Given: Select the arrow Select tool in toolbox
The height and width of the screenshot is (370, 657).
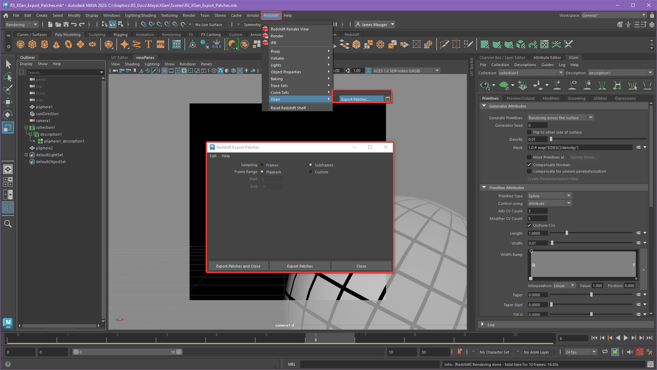Looking at the screenshot, I should tap(8, 64).
